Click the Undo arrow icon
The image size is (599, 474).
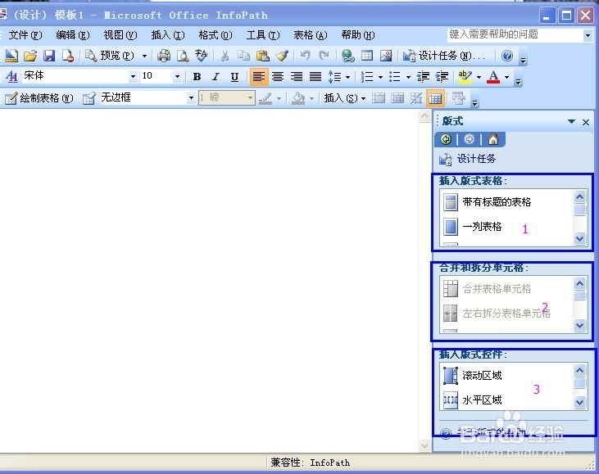pos(305,56)
